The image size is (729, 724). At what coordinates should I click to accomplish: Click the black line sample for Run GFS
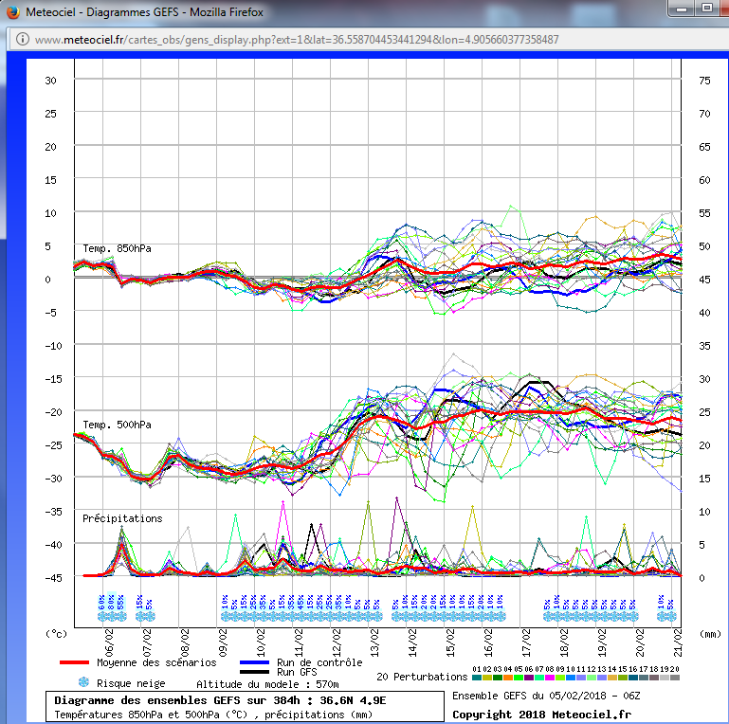point(254,672)
